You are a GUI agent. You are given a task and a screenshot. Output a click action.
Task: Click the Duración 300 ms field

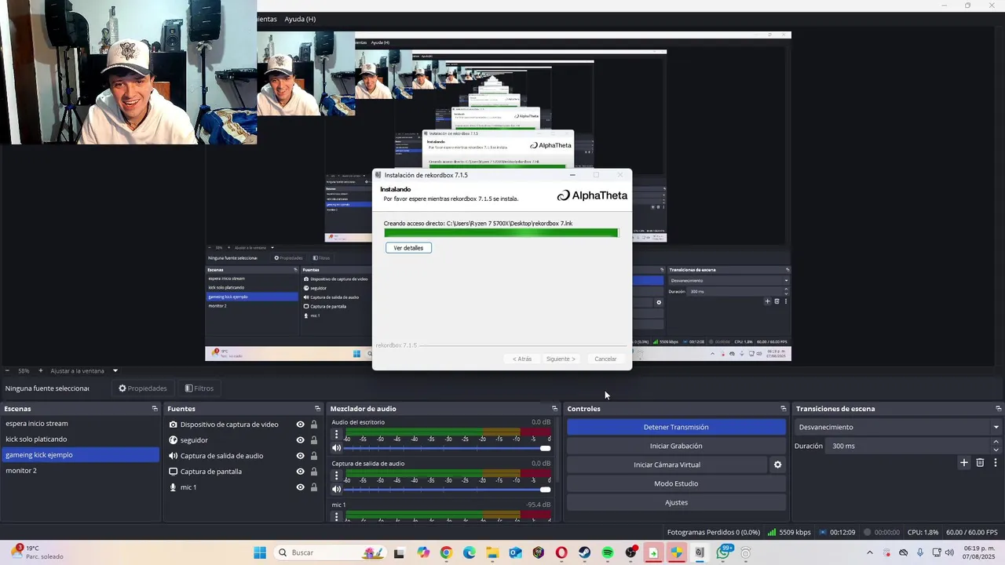908,446
